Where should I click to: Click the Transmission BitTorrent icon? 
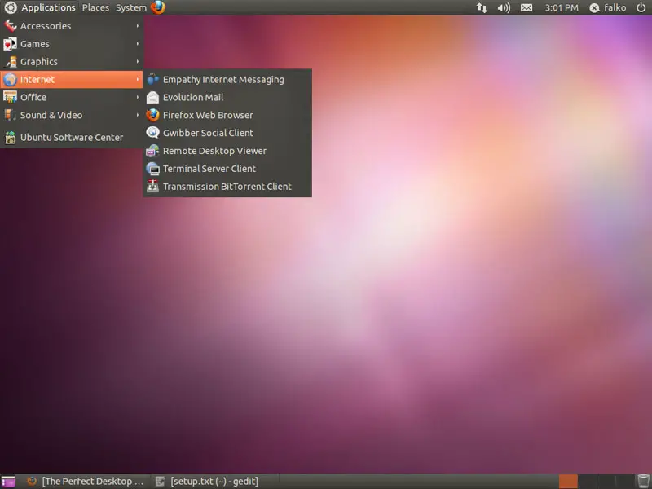[x=152, y=187]
